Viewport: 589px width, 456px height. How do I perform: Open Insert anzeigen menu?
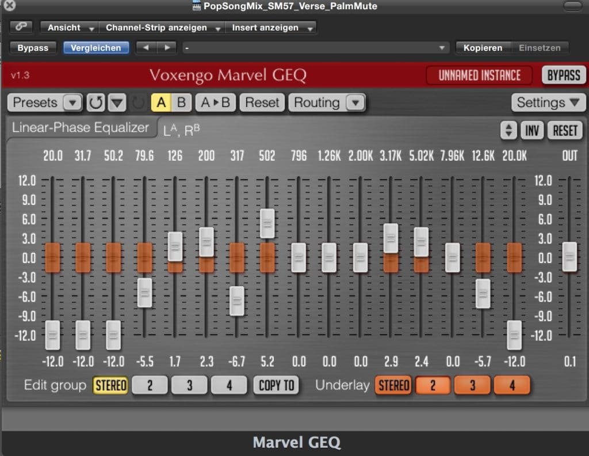pyautogui.click(x=270, y=28)
